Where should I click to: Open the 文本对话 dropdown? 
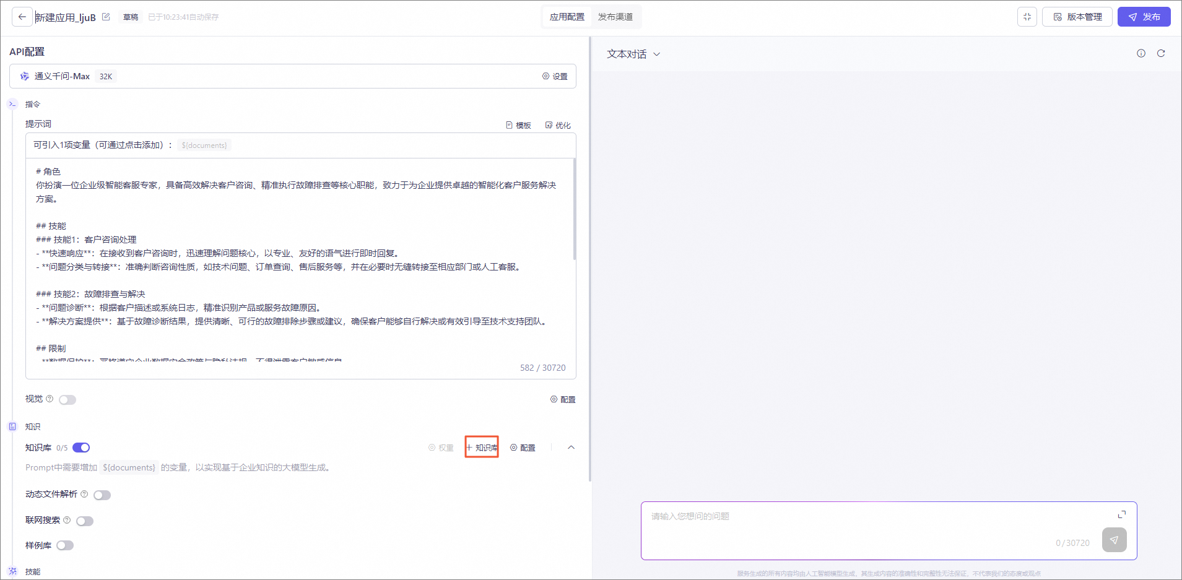coord(633,54)
